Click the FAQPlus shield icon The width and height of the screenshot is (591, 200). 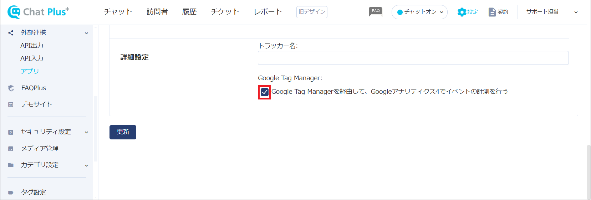(x=11, y=88)
